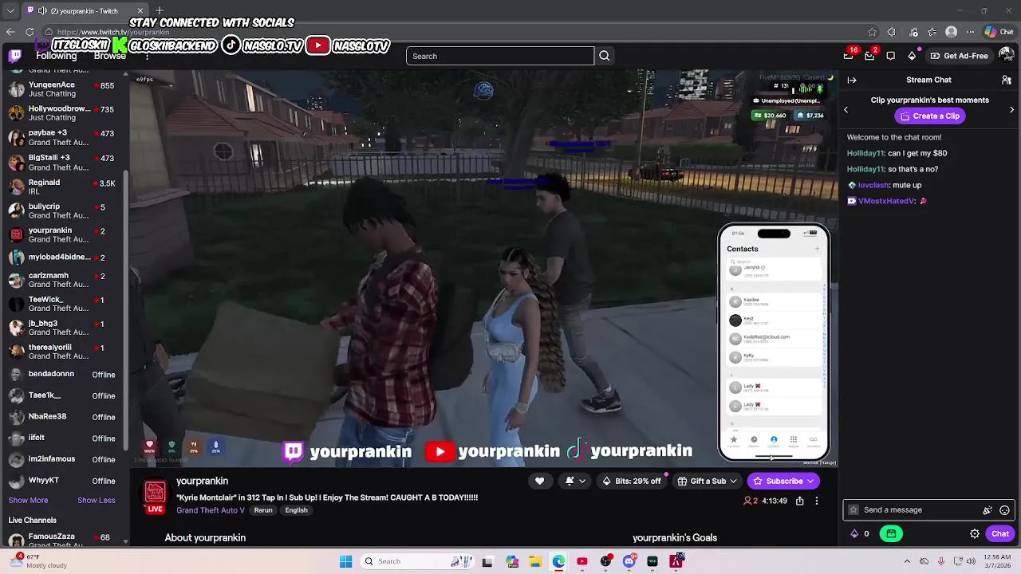
Task: Select offline channel NbaRee38
Action: (x=64, y=416)
